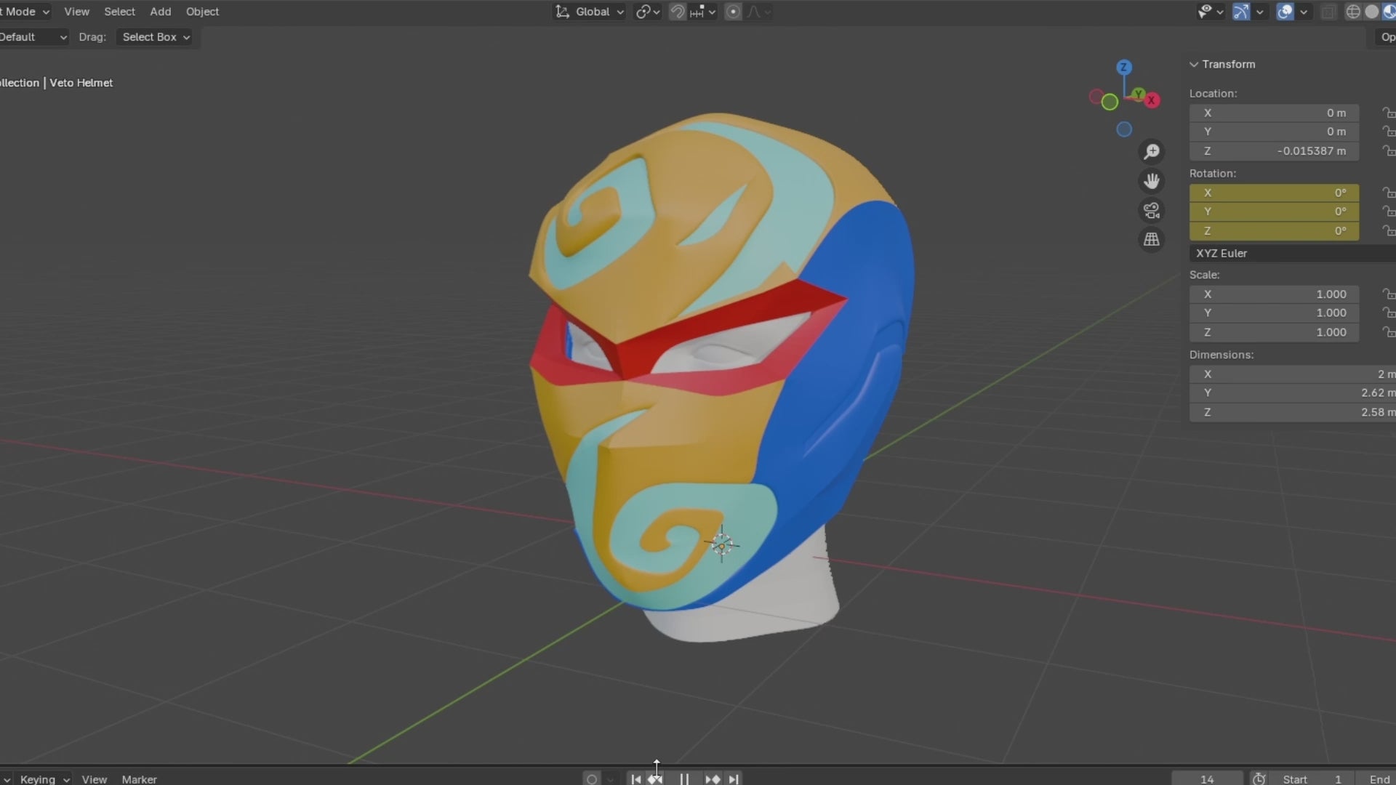Click the Rotation X value field
The image size is (1396, 785).
click(1274, 193)
